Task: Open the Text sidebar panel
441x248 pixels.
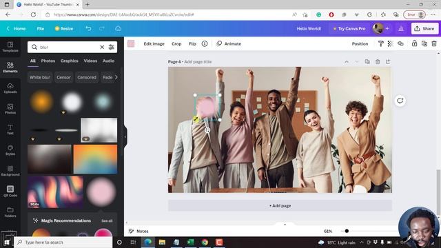Action: pos(10,130)
